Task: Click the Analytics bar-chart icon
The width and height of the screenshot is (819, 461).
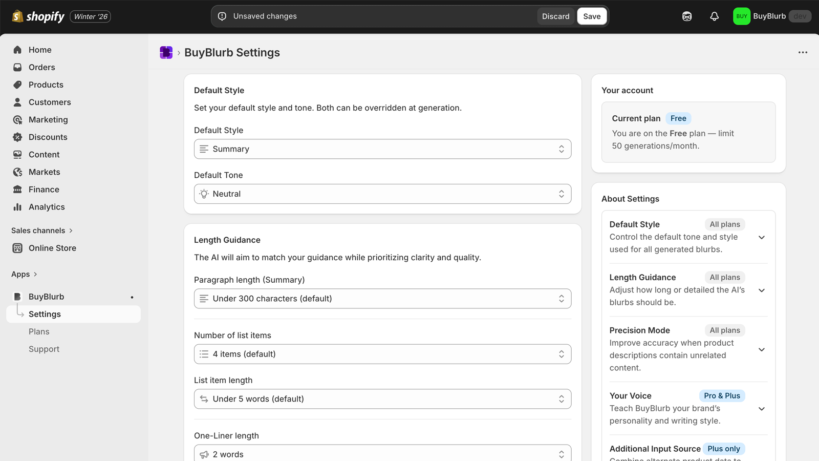Action: tap(17, 207)
